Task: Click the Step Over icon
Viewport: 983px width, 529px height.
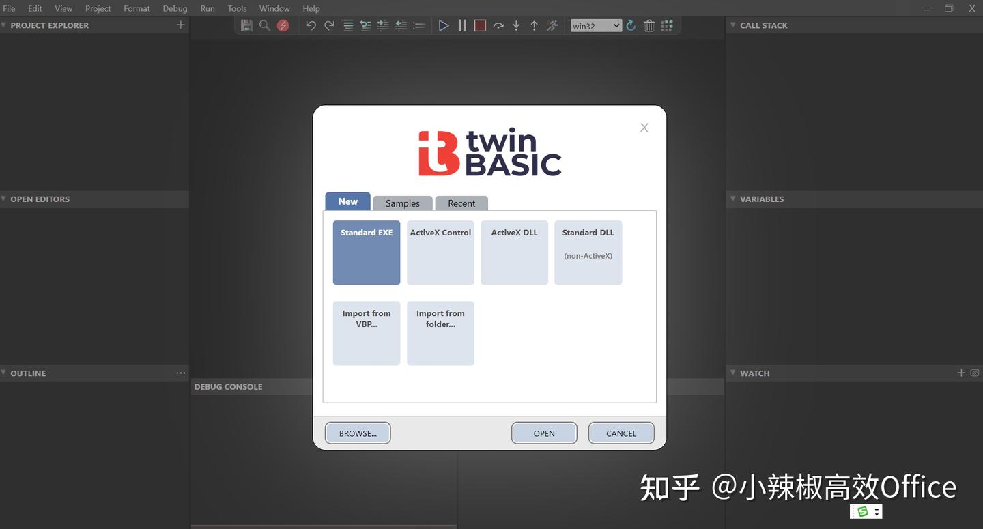Action: point(498,25)
